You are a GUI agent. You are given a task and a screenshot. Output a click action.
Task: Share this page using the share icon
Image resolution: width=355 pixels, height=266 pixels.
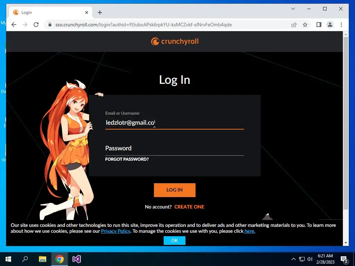(x=294, y=25)
